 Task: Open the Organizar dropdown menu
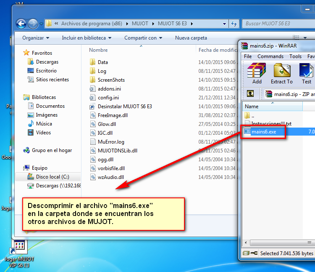coord(36,38)
